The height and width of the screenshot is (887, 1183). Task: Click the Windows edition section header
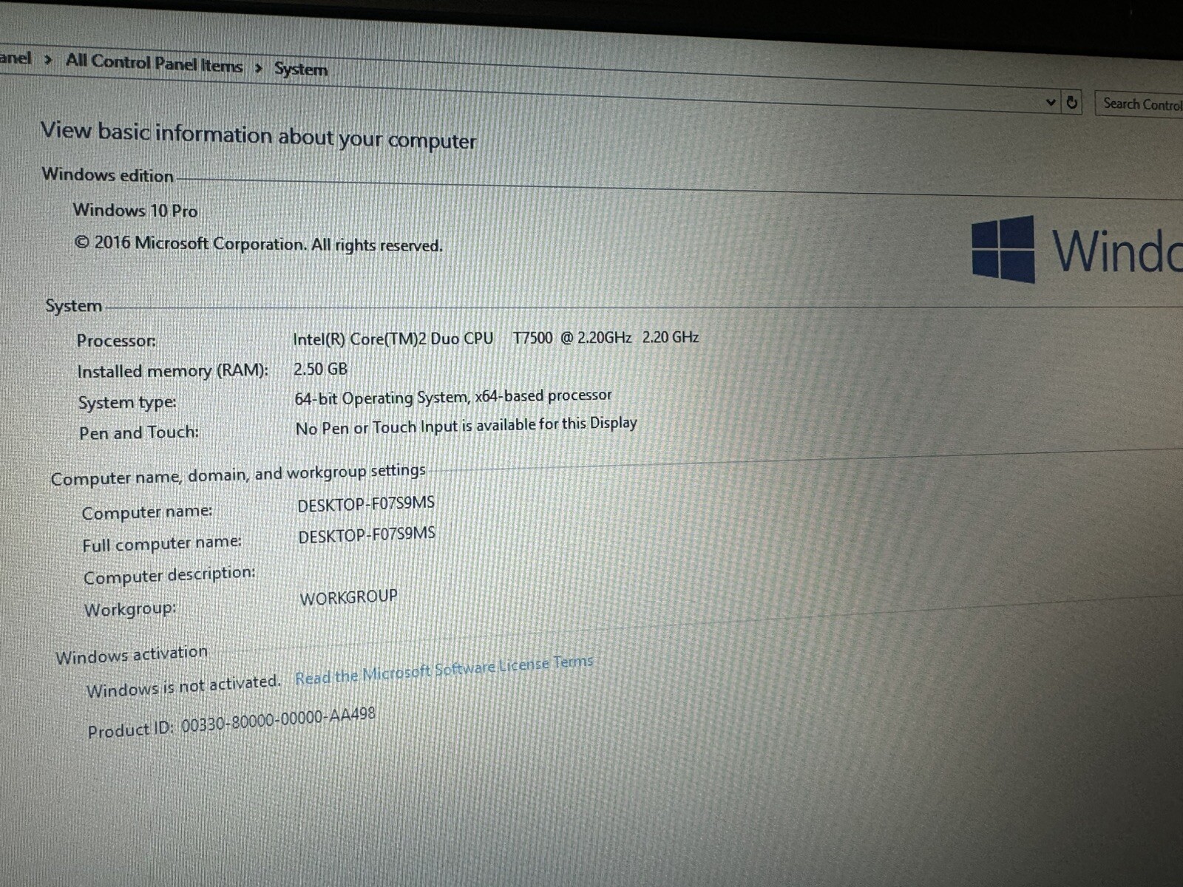pyautogui.click(x=108, y=175)
